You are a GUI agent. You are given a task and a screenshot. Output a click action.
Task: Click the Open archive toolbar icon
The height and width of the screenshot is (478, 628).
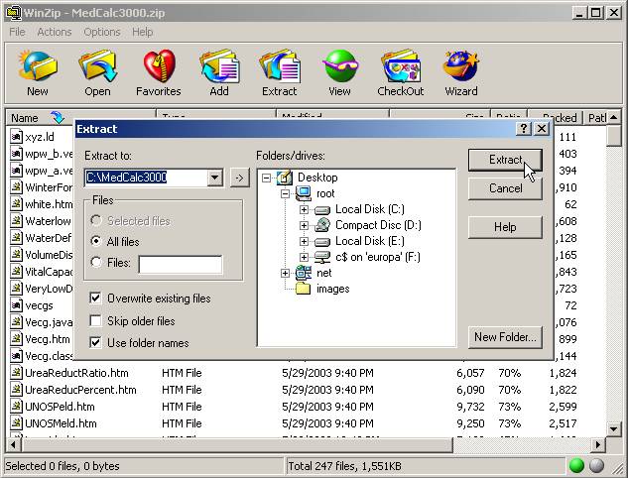coord(97,73)
